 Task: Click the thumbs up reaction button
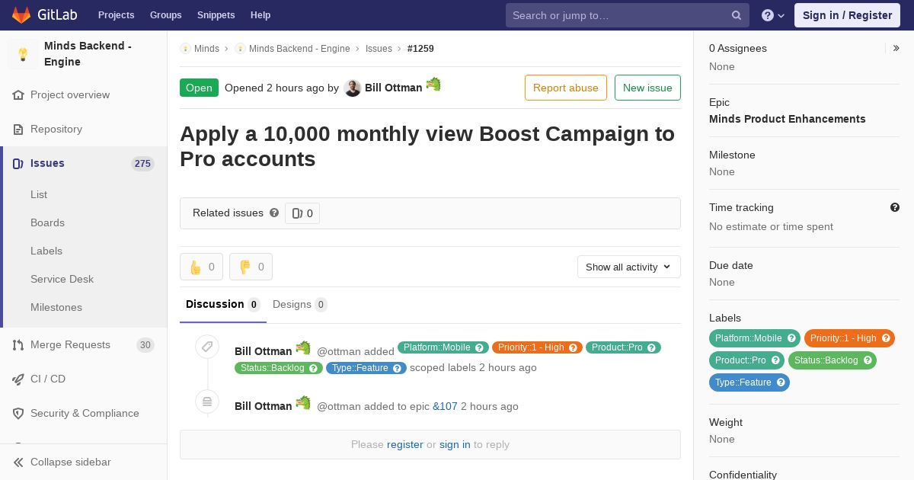tap(201, 267)
